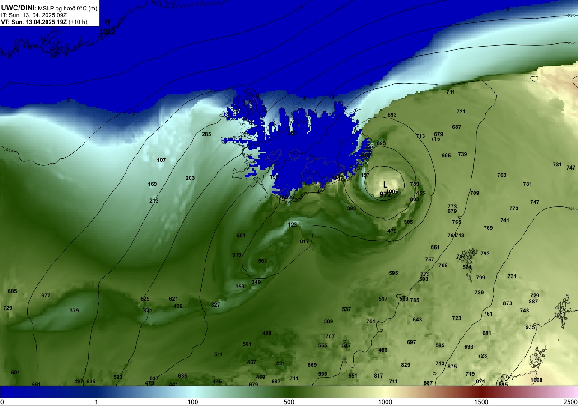
Task: Click the map value 203
Action: (x=190, y=178)
